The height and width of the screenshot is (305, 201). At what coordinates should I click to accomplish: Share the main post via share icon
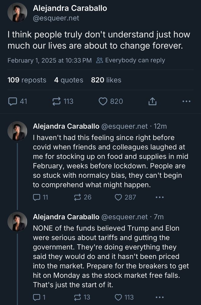tap(152, 101)
